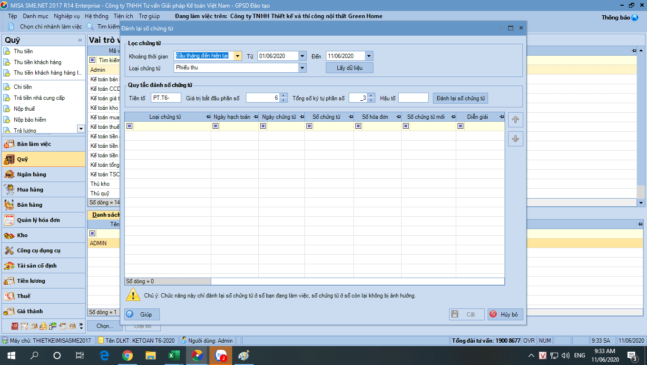The width and height of the screenshot is (647, 365).
Task: Toggle filter box under Loại chứng từ column
Action: click(130, 126)
